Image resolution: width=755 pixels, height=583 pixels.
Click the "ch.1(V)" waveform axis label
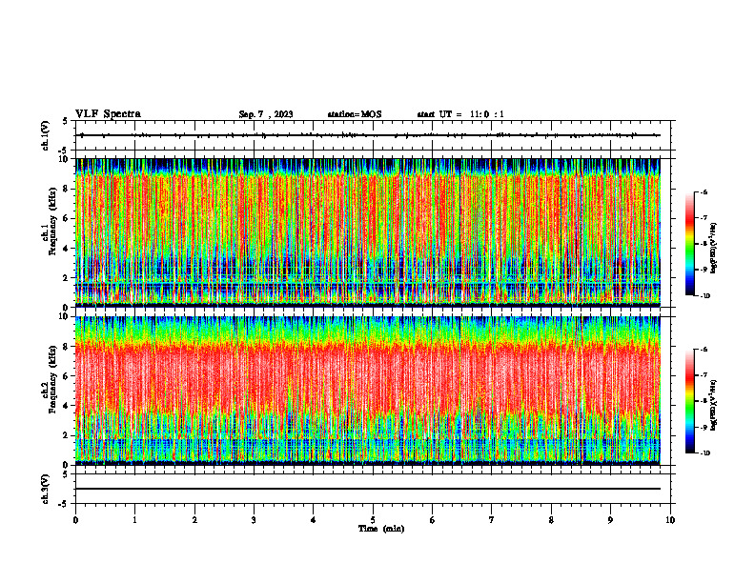tap(45, 135)
